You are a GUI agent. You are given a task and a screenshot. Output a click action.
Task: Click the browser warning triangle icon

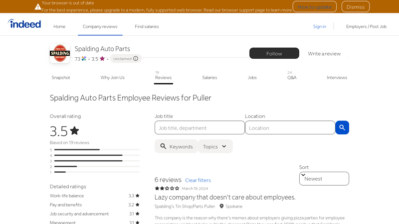tap(38, 7)
